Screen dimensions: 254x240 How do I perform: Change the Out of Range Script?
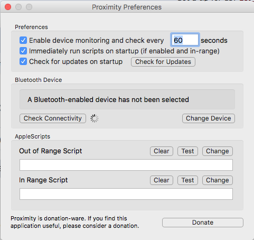coord(218,151)
